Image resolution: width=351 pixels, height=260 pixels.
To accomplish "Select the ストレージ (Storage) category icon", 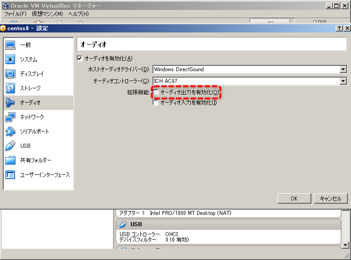I will point(10,88).
